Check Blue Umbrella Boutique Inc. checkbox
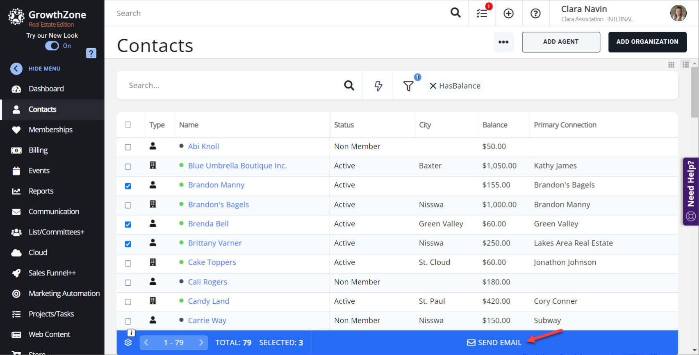The image size is (699, 355). (128, 167)
